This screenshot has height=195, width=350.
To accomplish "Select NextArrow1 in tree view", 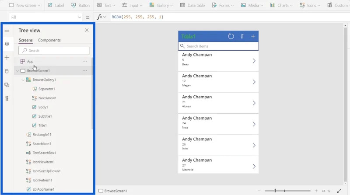I will tap(47, 98).
